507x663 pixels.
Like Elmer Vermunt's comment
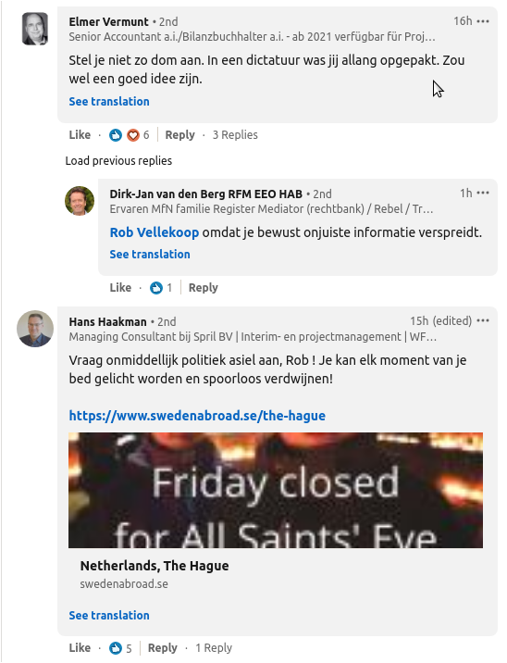80,135
